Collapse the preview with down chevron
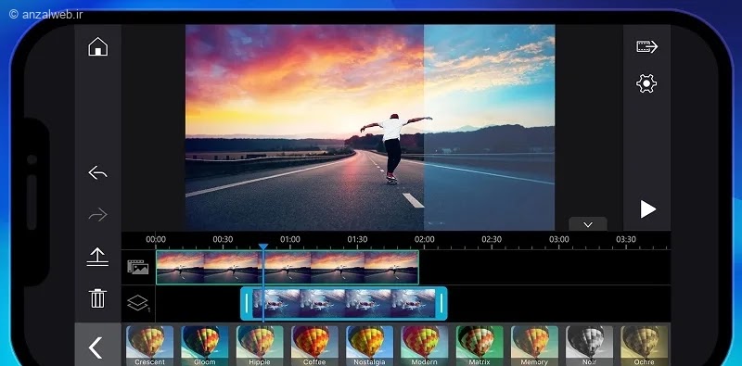This screenshot has height=366, width=742. (588, 224)
